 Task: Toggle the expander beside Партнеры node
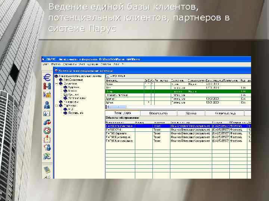point(56,106)
